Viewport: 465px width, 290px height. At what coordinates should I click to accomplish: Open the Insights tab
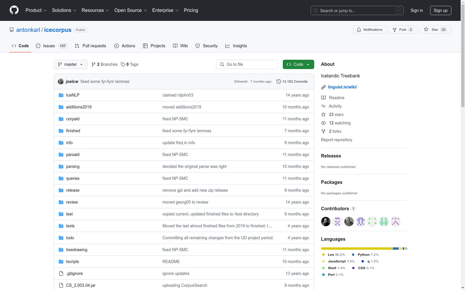(x=236, y=46)
